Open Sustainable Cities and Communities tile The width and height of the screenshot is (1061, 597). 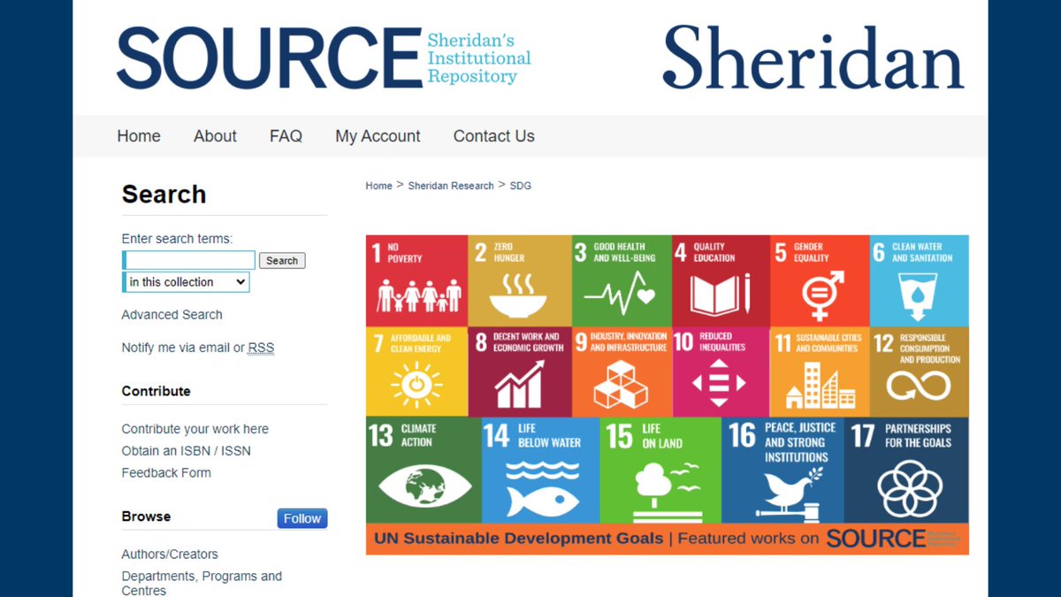pos(820,371)
